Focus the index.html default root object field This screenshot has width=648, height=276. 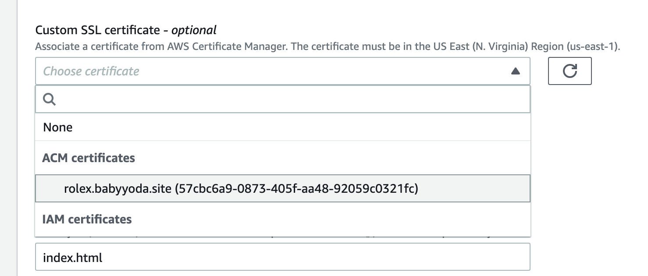[283, 257]
